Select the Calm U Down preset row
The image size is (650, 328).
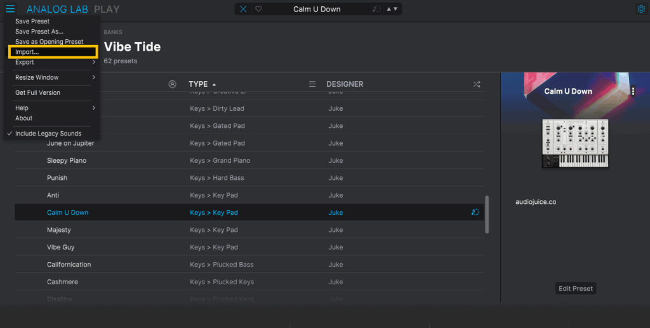click(249, 212)
